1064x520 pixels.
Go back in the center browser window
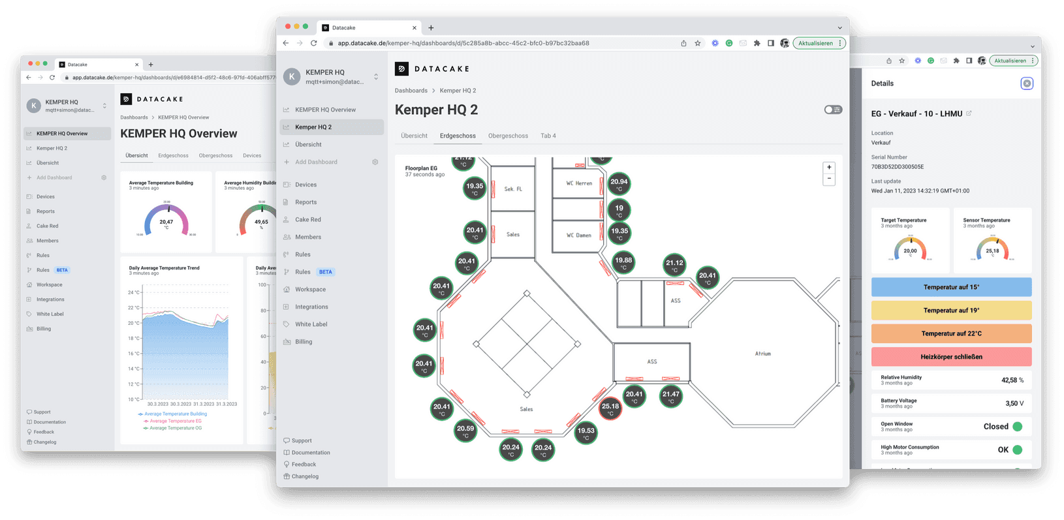(x=286, y=43)
